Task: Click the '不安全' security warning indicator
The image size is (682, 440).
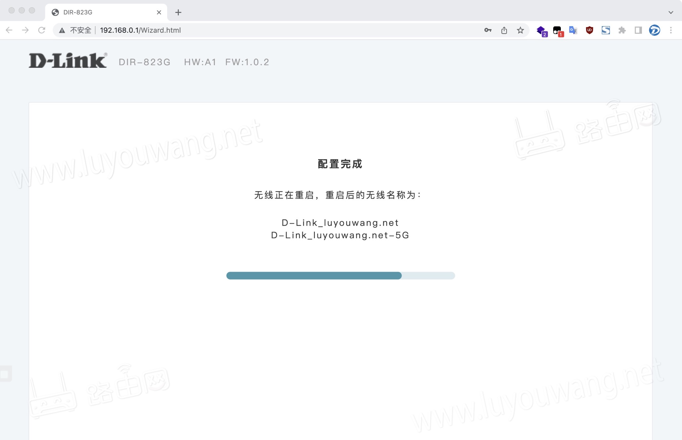Action: [76, 30]
